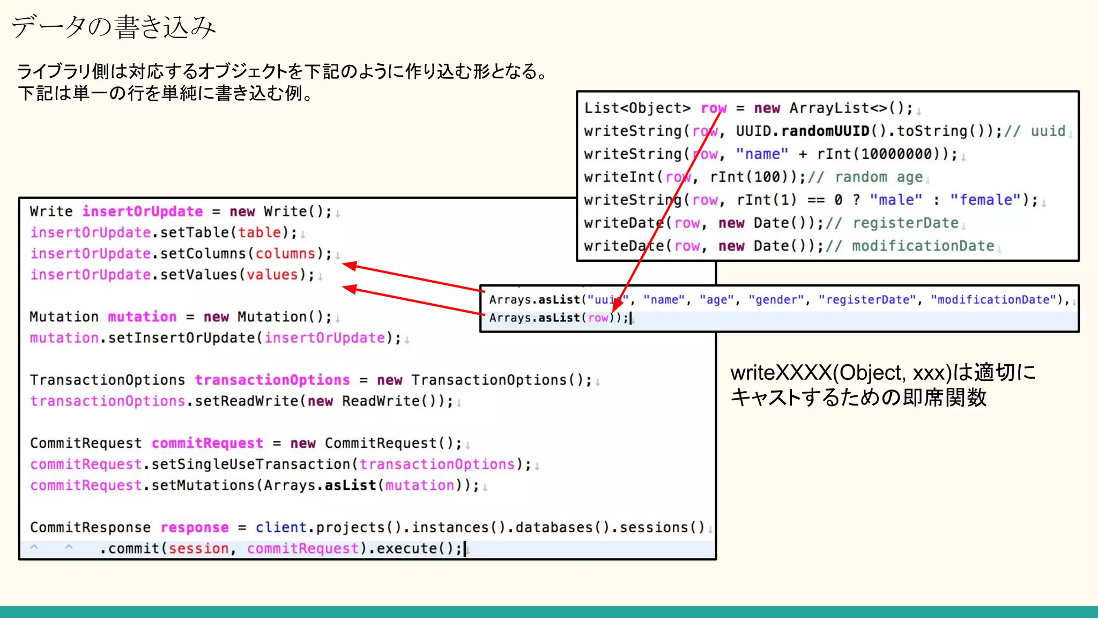This screenshot has width=1098, height=618.
Task: Click the 'Arrays.asList(row));' line
Action: point(559,318)
